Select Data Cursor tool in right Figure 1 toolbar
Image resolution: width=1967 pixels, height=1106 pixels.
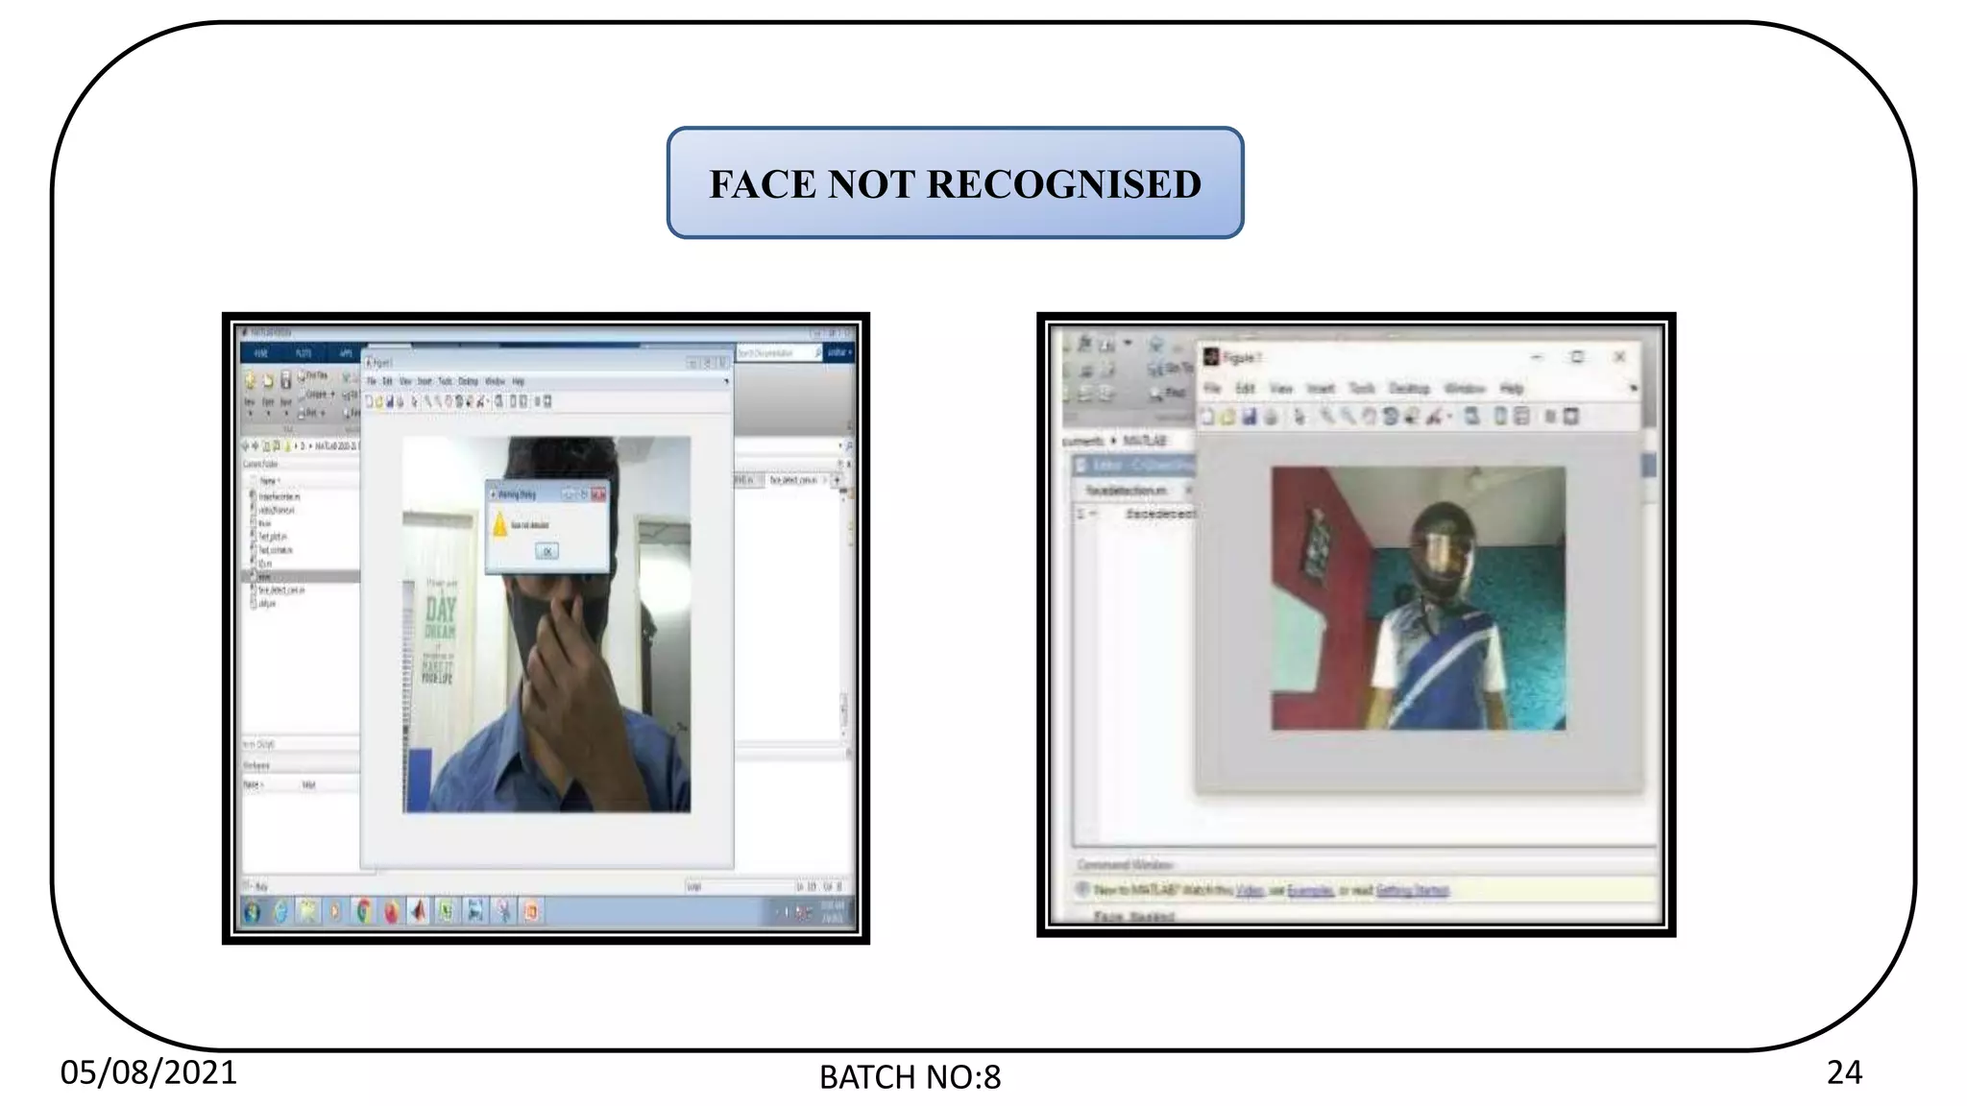pos(1411,417)
